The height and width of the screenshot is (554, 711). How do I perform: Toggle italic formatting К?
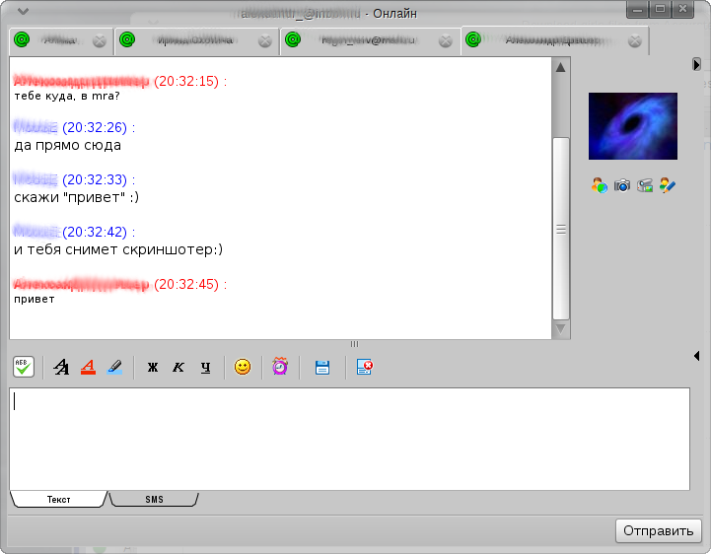pos(178,367)
